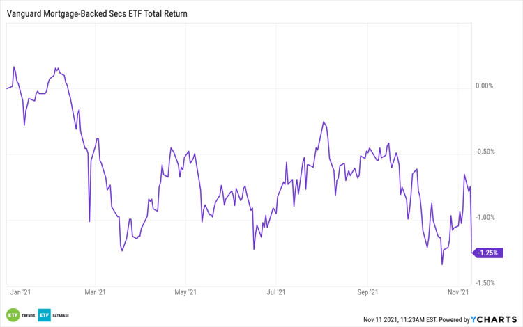The image size is (523, 327).
Task: Click the Nov '21 axis label
Action: 458,292
